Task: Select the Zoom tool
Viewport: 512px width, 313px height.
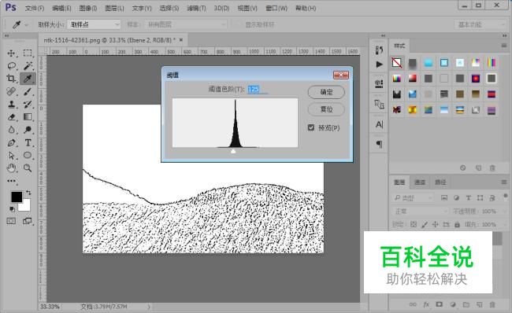Action: [x=28, y=168]
